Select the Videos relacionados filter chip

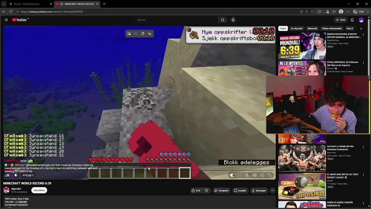point(332,28)
